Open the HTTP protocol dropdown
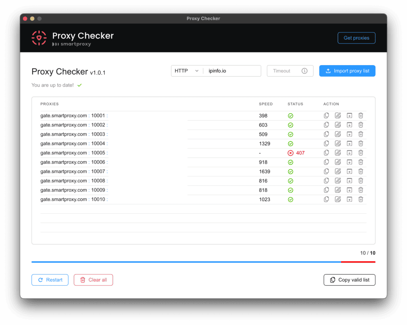The width and height of the screenshot is (407, 325). (186, 71)
